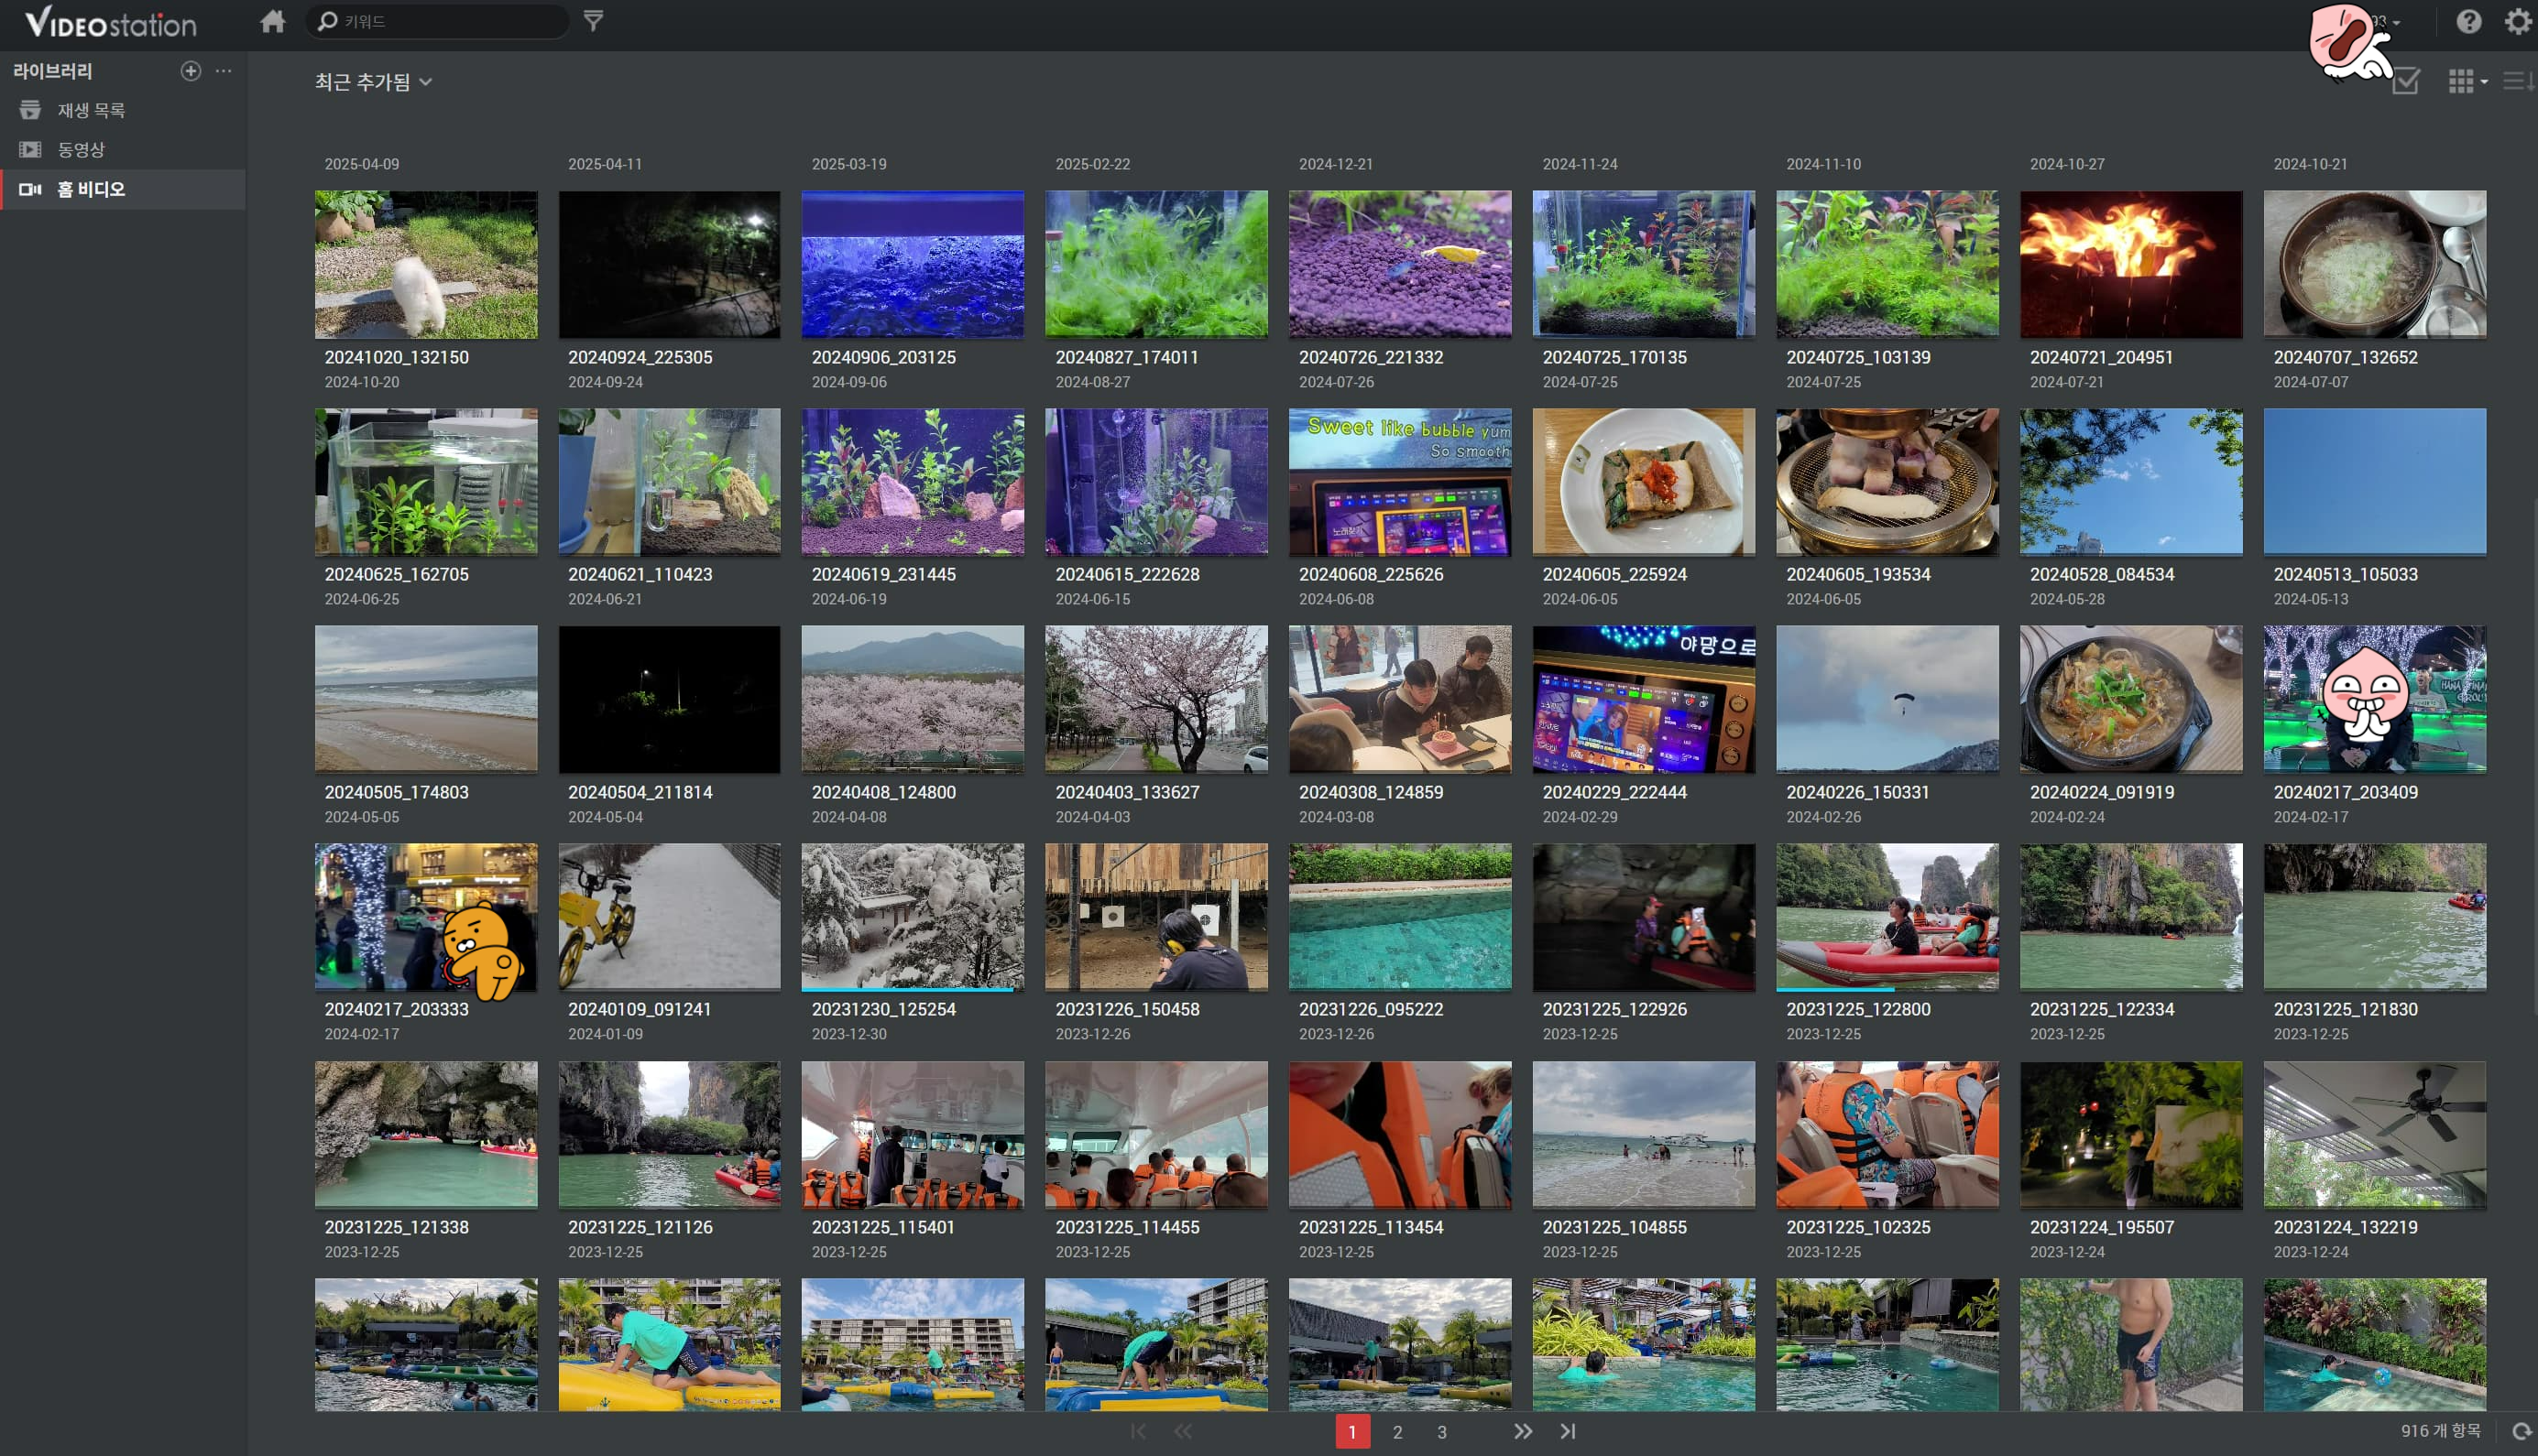
Task: Go to page 3
Action: [x=1441, y=1432]
